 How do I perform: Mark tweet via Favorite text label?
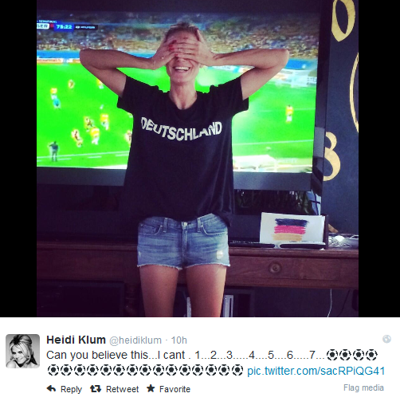pyautogui.click(x=175, y=389)
